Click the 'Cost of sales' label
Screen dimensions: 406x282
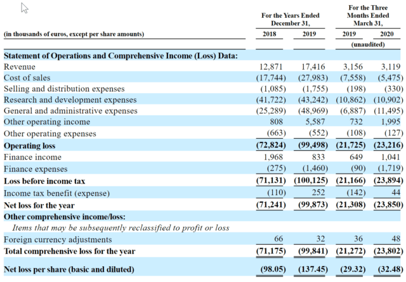[x=27, y=77]
